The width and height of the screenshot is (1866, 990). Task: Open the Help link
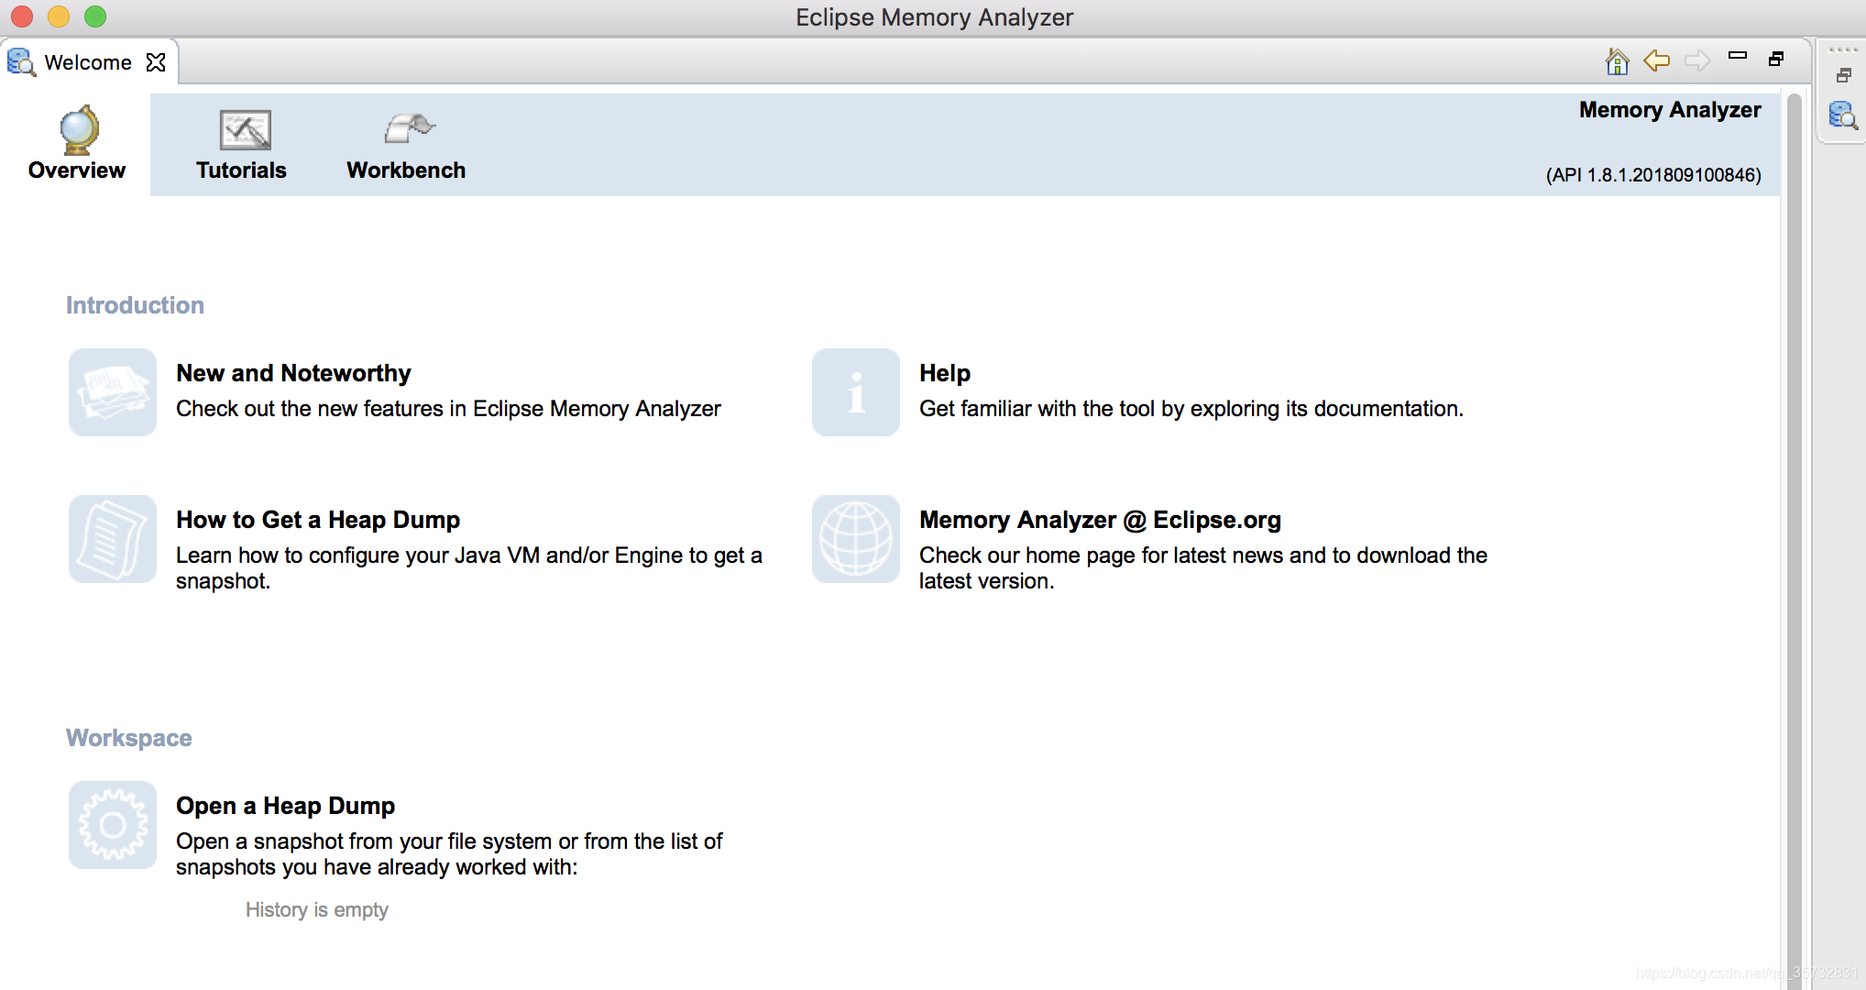(945, 373)
